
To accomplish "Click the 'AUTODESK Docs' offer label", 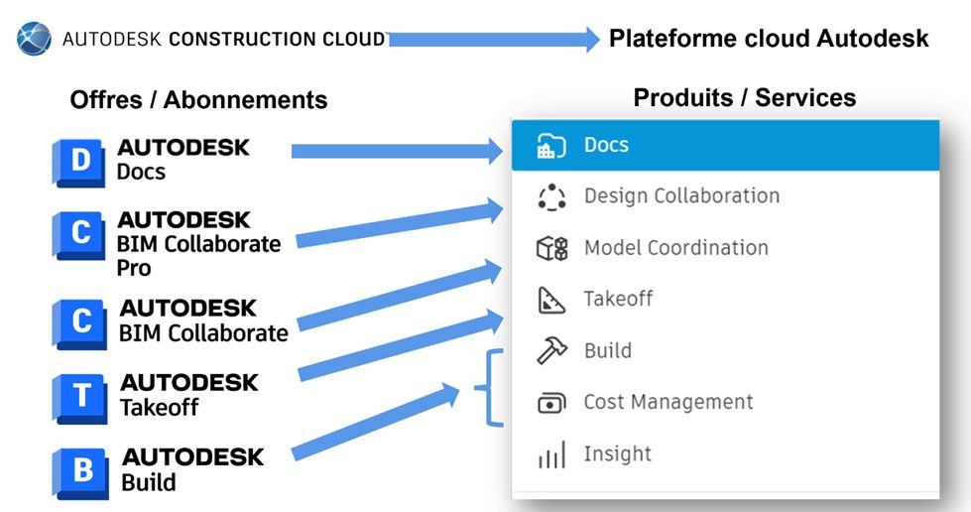I will point(183,160).
